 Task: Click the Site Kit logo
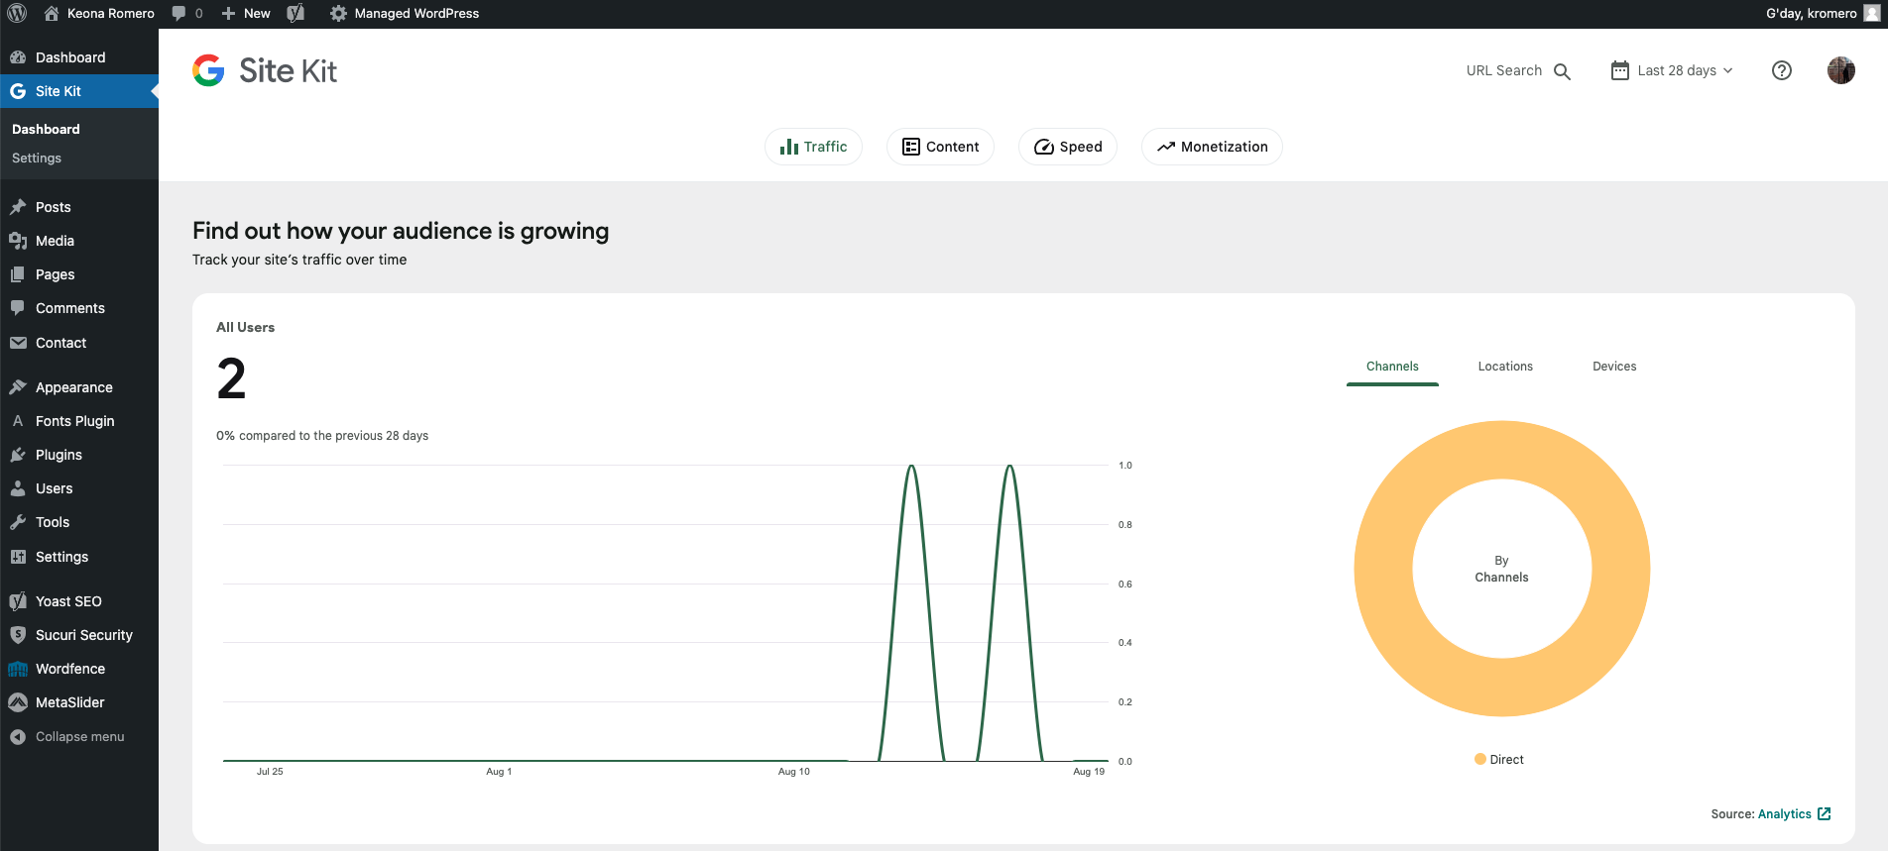click(x=265, y=70)
